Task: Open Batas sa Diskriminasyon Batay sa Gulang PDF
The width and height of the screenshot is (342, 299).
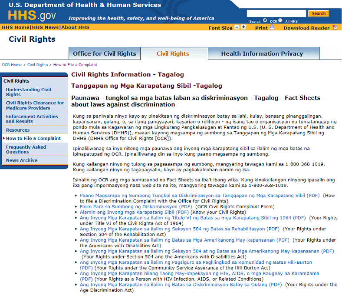Action: [181, 285]
